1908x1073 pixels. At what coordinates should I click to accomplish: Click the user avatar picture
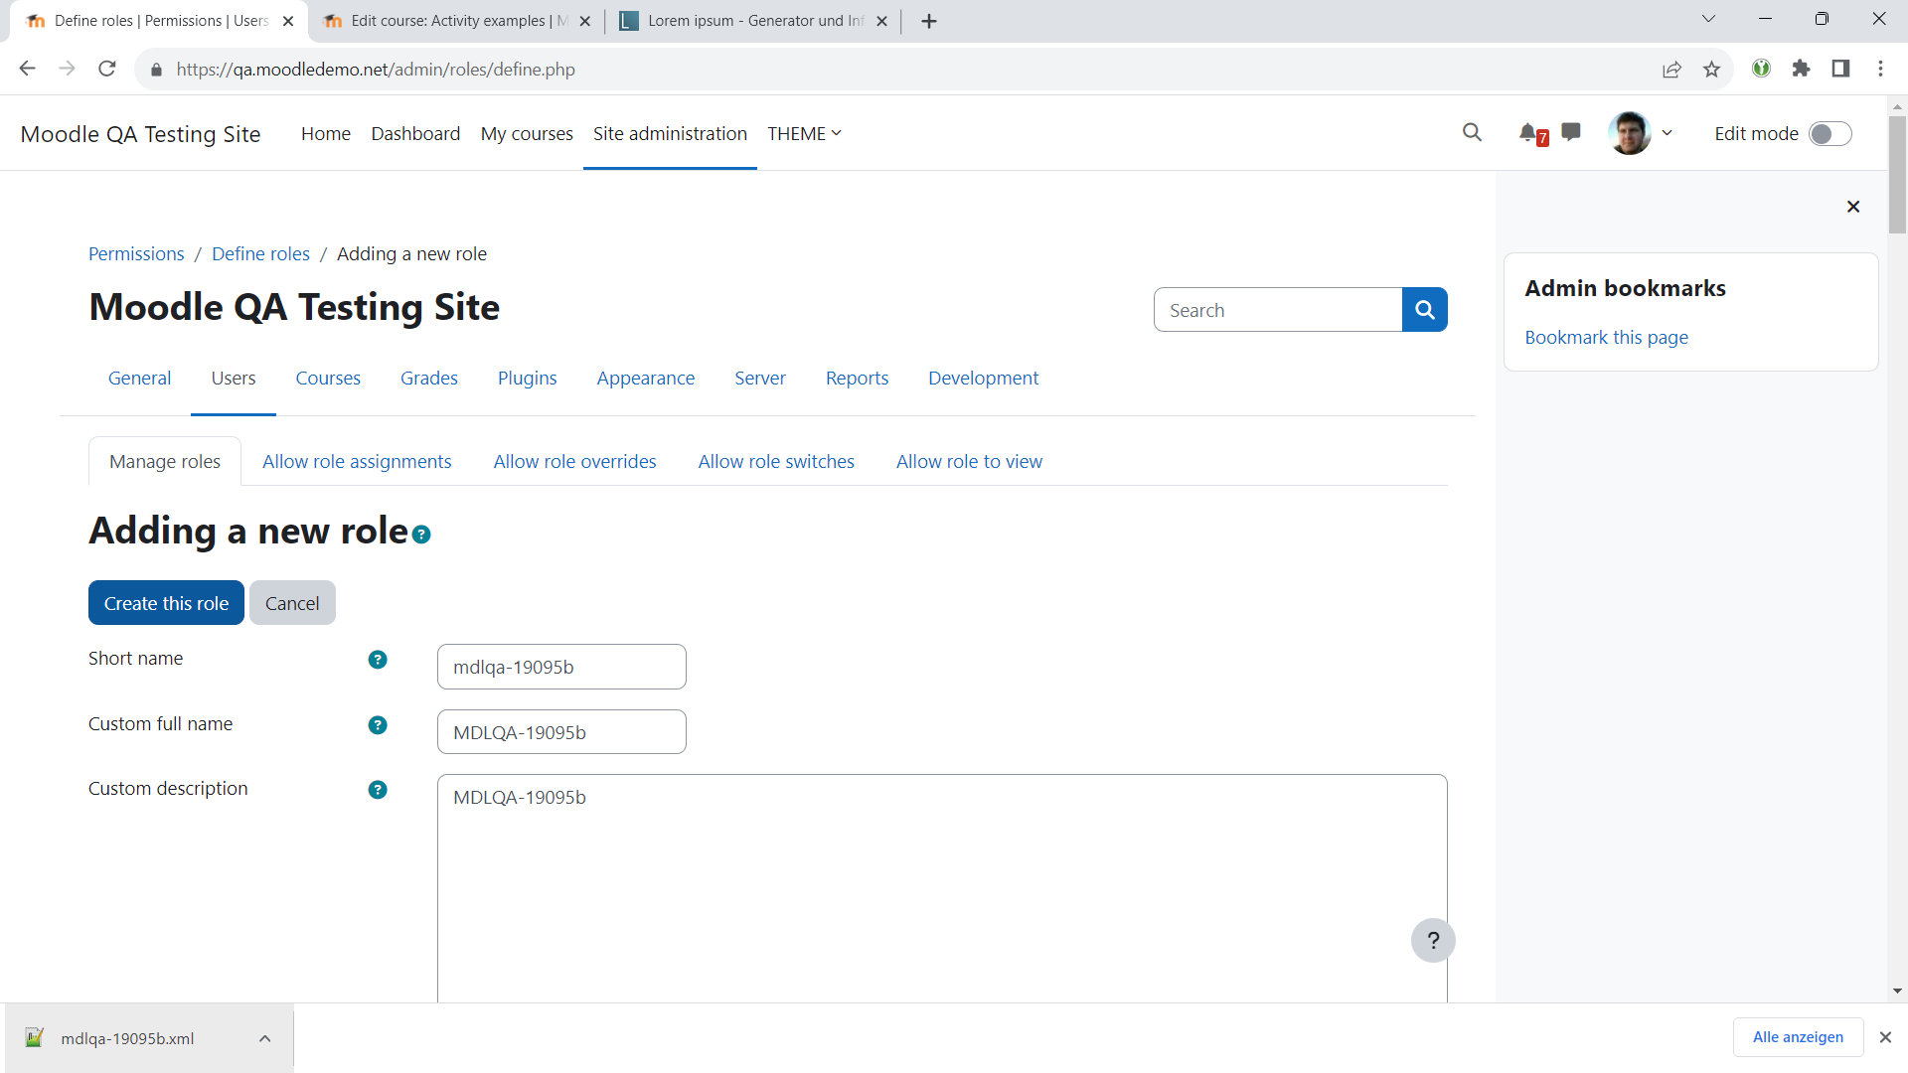(1630, 133)
